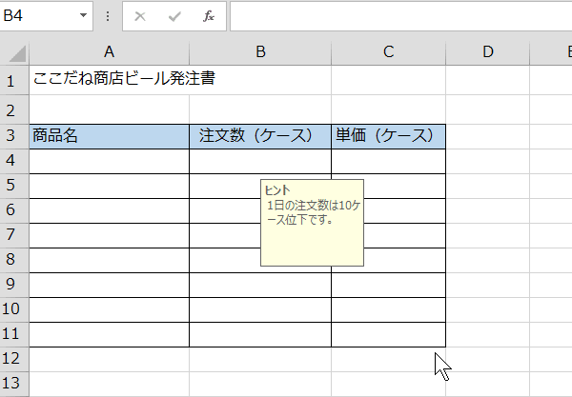572x397 pixels.
Task: Click into the formula bar field
Action: (400, 16)
